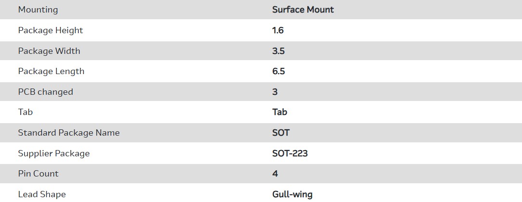Click the Mounting label
Screen dimensions: 522x202
point(38,10)
